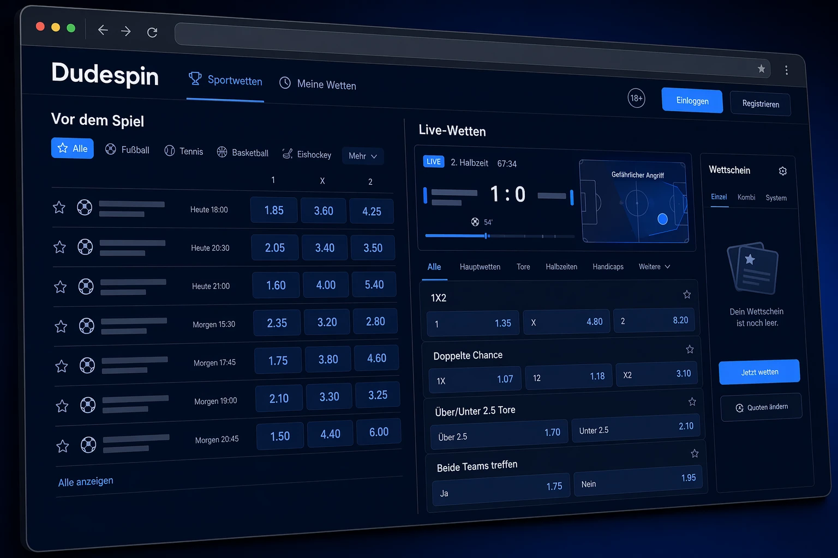Click the live match progress timeline
838x558 pixels.
tap(500, 236)
